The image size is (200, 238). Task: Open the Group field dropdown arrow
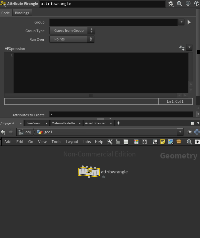(181, 22)
